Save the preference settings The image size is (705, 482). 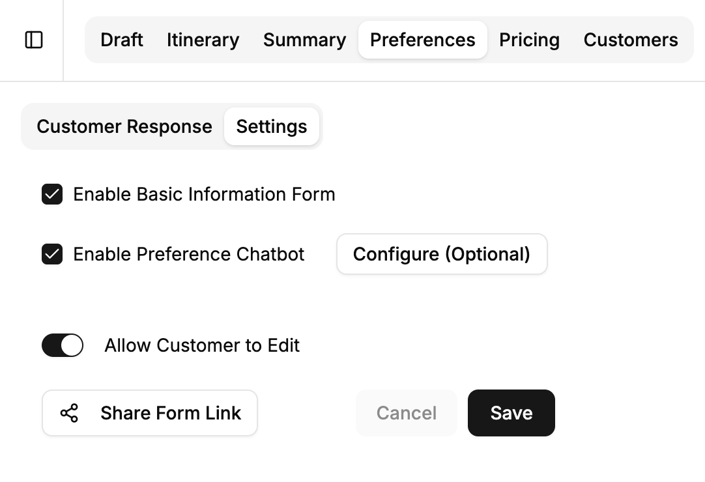(x=511, y=412)
